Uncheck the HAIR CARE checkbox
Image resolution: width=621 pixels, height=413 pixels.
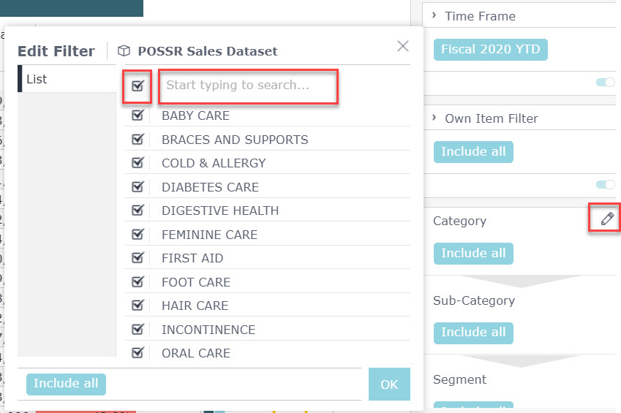[x=137, y=306]
